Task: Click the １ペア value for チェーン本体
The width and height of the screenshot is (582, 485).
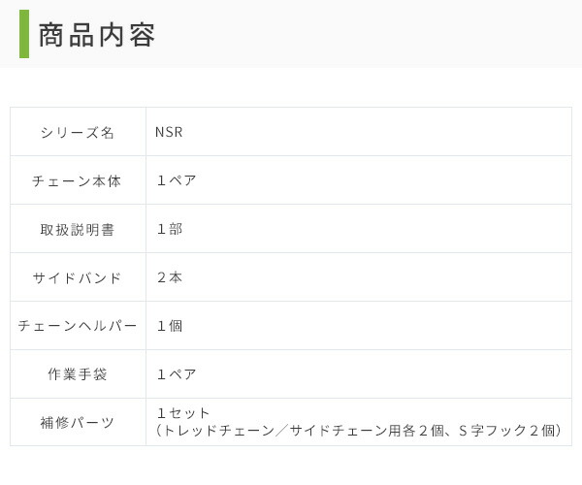Action: pos(176,180)
